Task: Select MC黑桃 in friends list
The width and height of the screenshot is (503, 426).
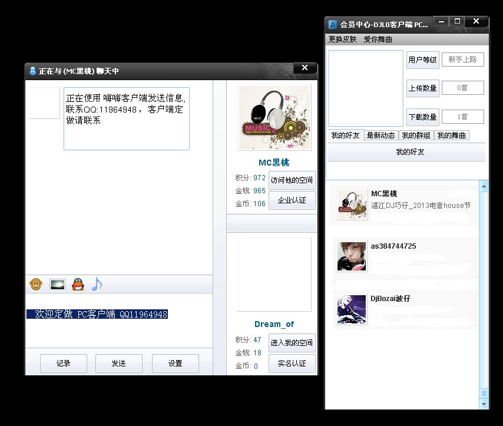Action: click(403, 205)
